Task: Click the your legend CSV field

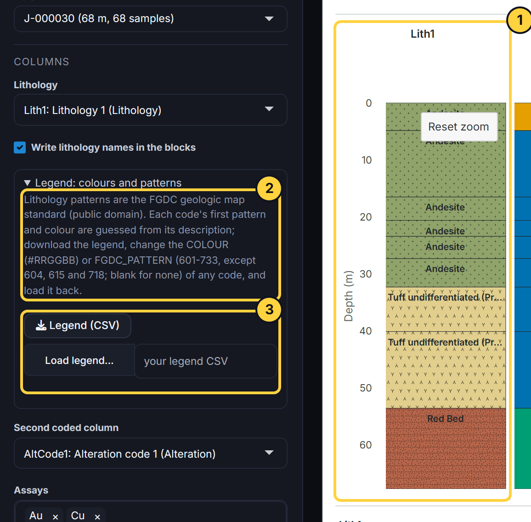Action: click(206, 361)
